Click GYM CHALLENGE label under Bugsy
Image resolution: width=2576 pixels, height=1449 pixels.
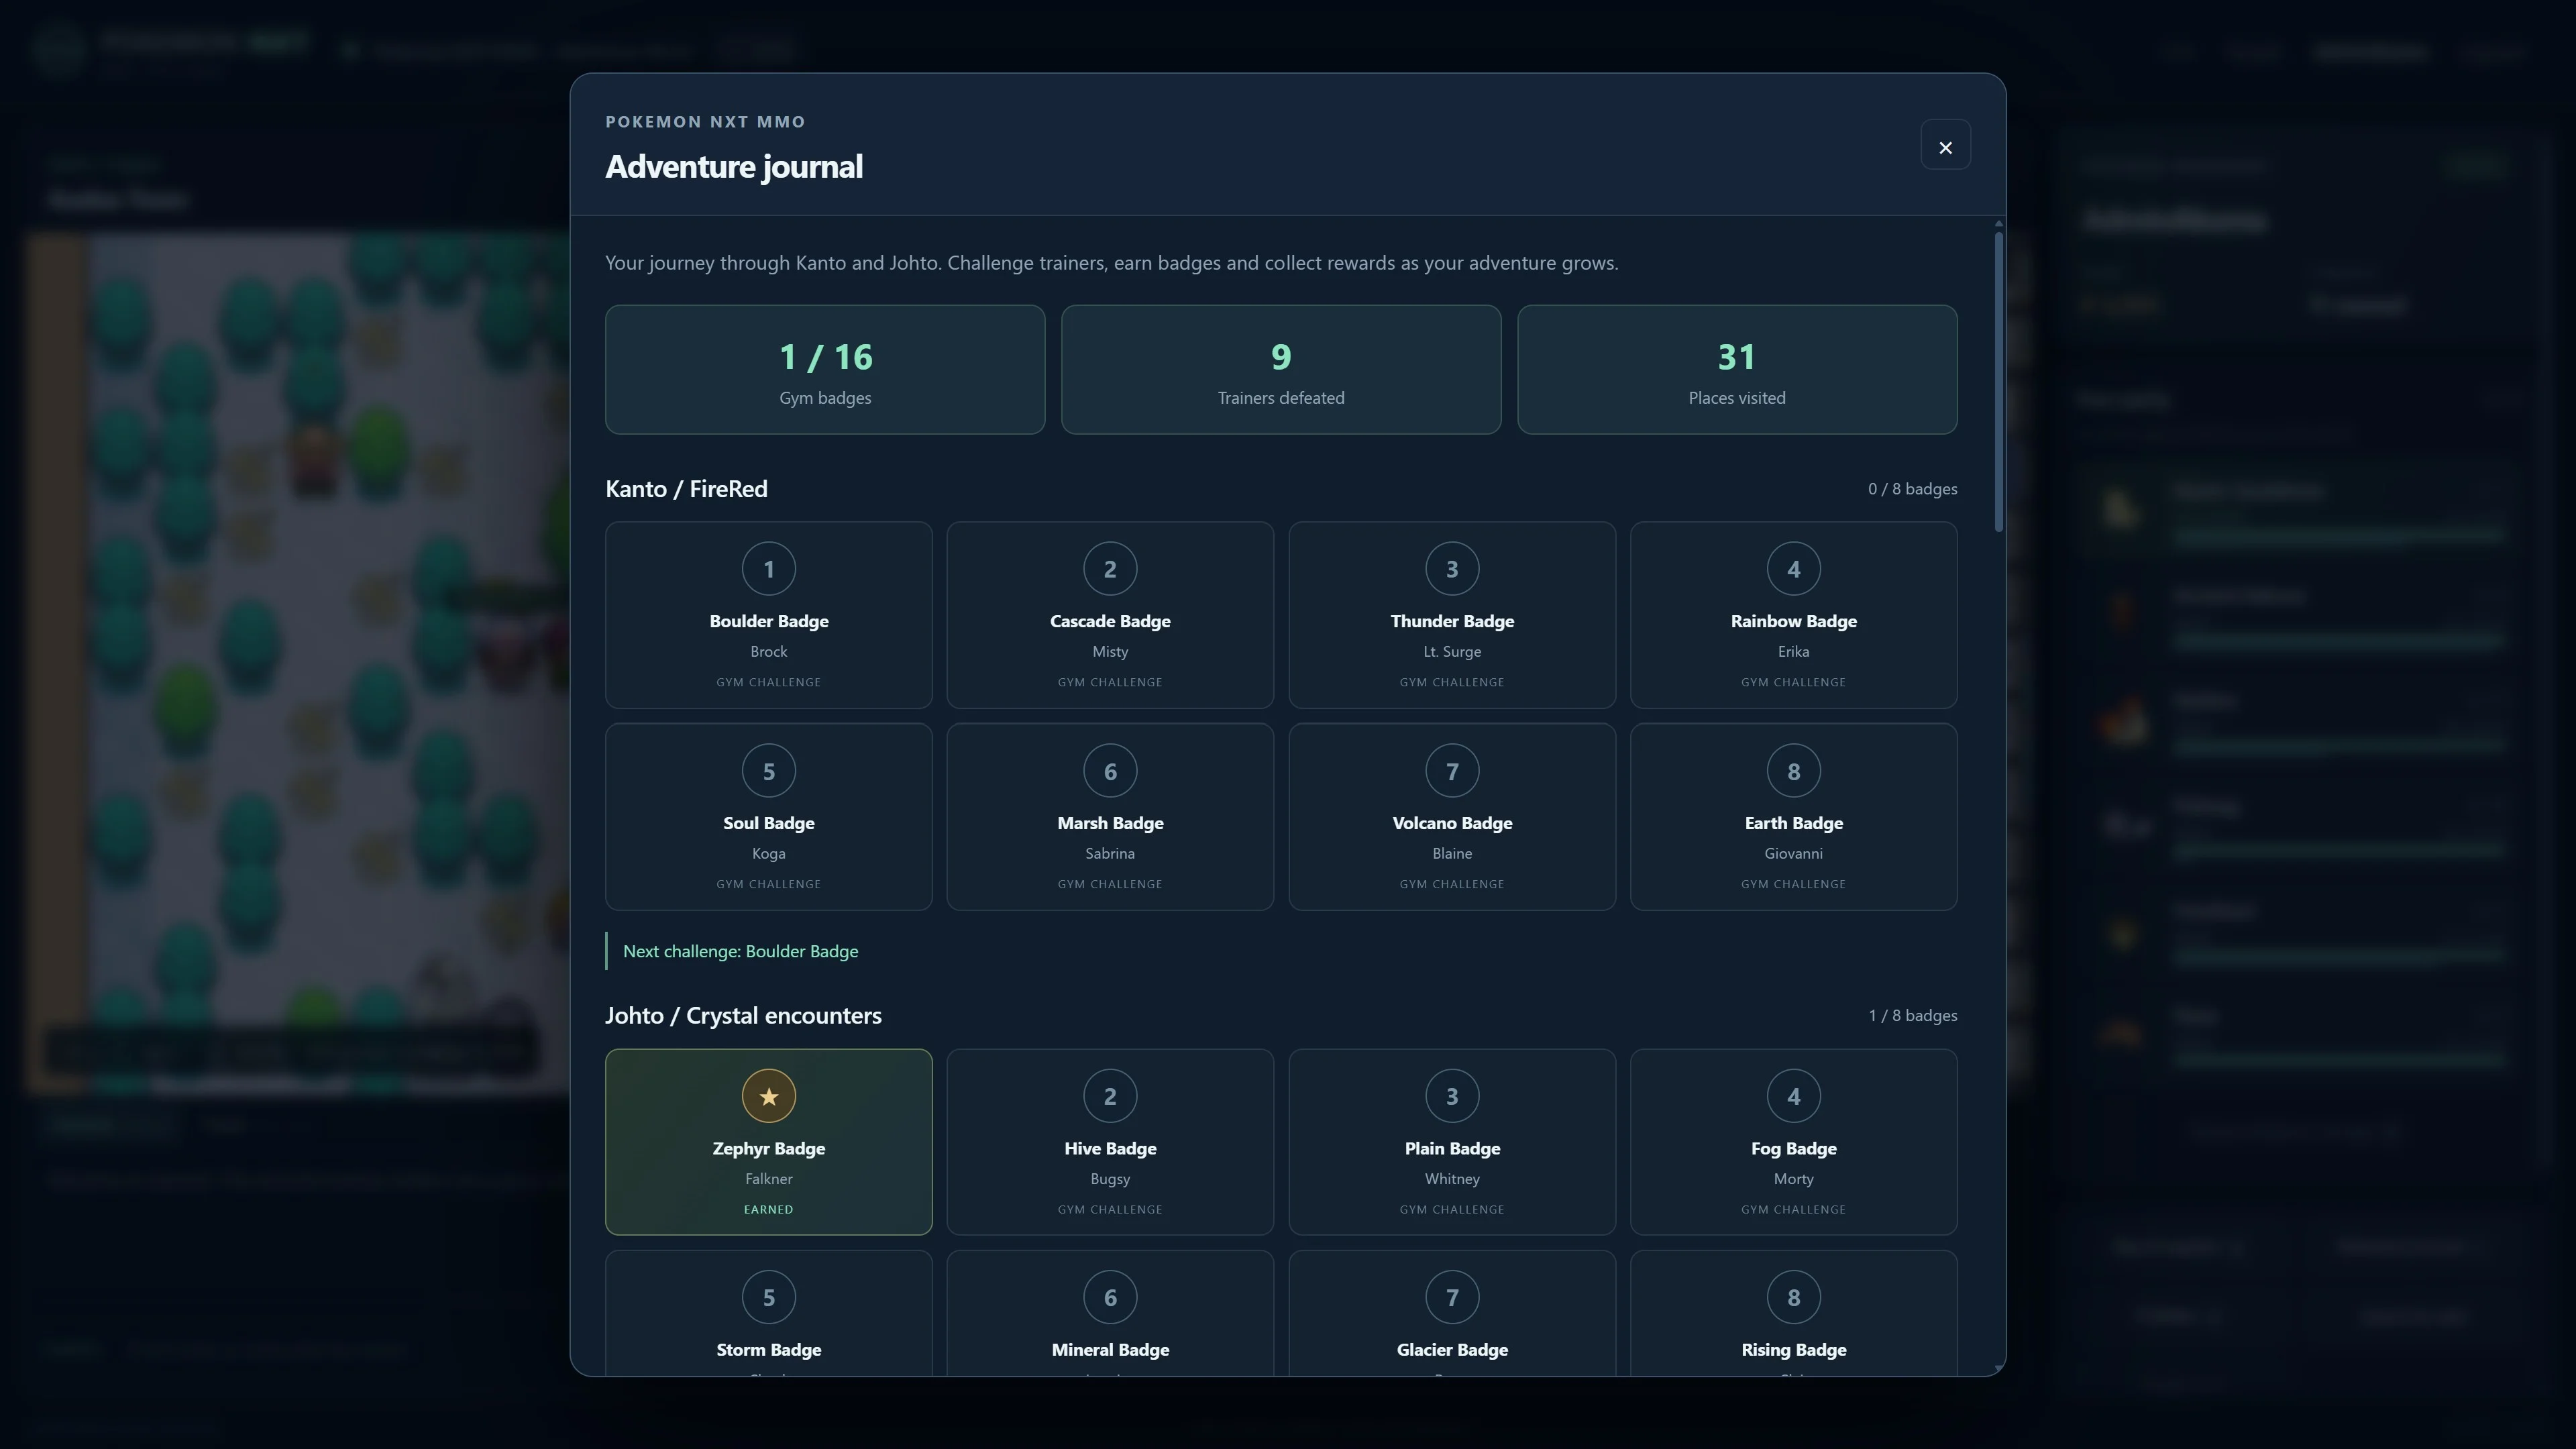[1110, 1209]
